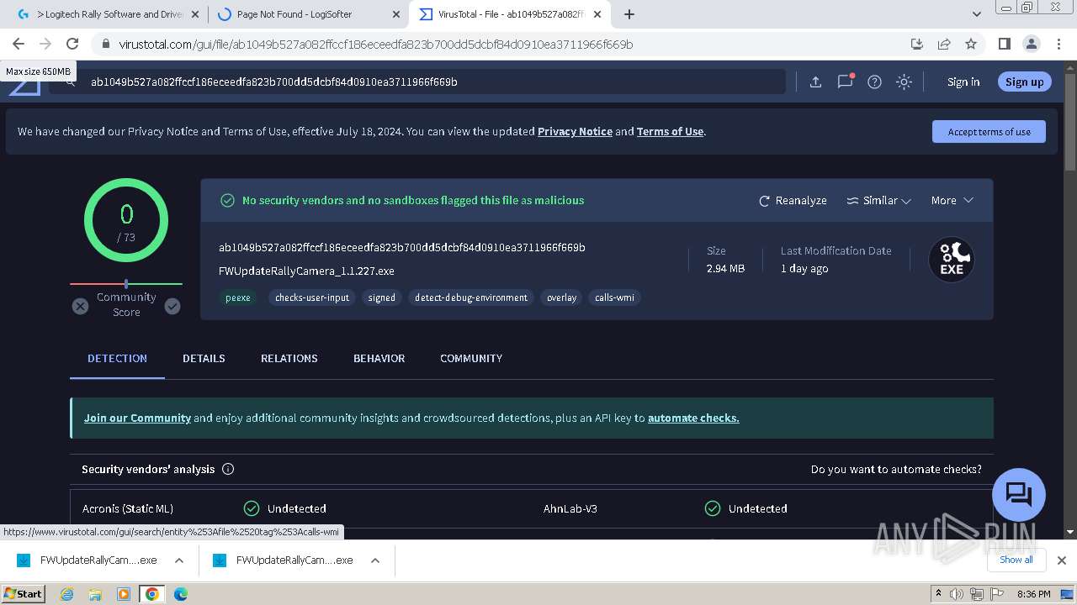This screenshot has height=605, width=1077.
Task: Click the Sign up button
Action: [x=1024, y=82]
